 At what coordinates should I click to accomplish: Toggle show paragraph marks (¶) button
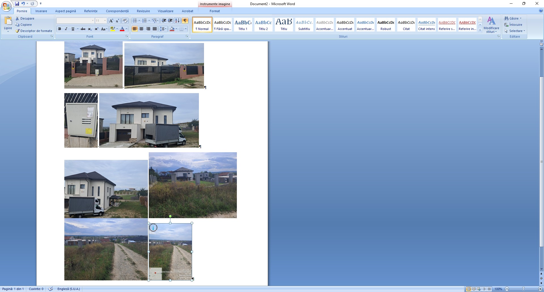coord(185,21)
